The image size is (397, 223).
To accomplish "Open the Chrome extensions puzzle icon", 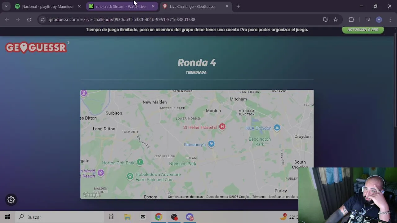I will (351, 20).
